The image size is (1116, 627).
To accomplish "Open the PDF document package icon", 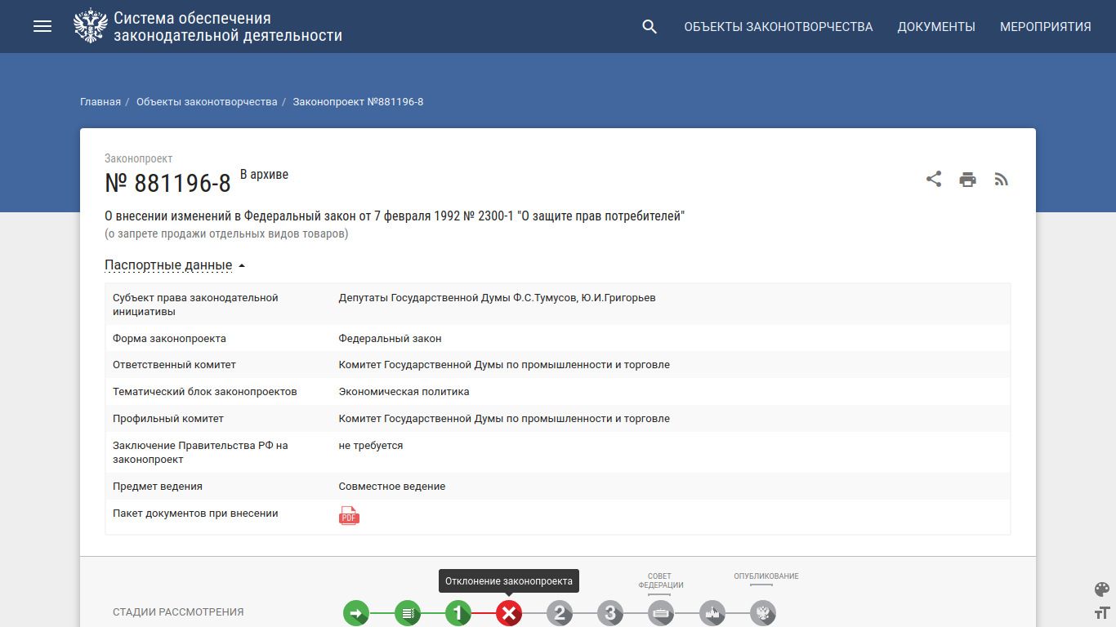I will coord(349,515).
